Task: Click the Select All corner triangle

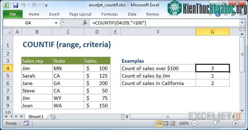Action: click(x=8, y=32)
